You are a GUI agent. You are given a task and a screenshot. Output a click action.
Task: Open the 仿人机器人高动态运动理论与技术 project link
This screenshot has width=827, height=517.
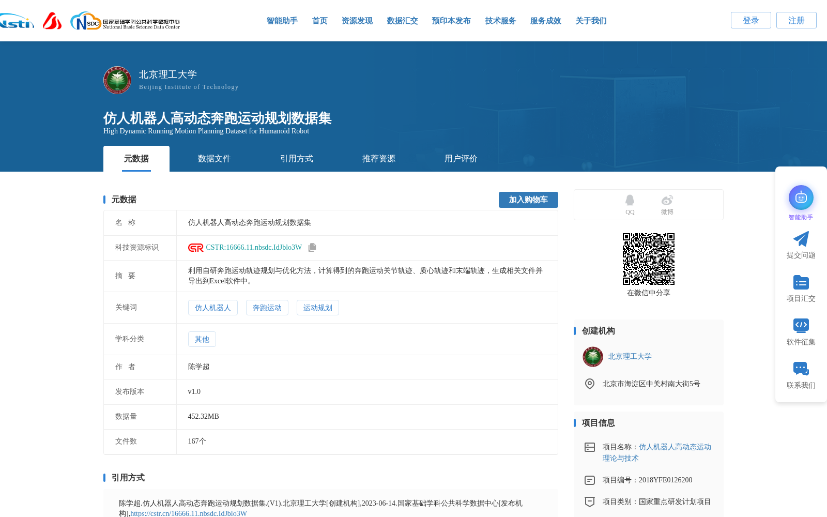656,452
